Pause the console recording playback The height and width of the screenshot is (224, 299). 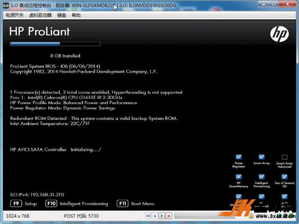coord(155,216)
